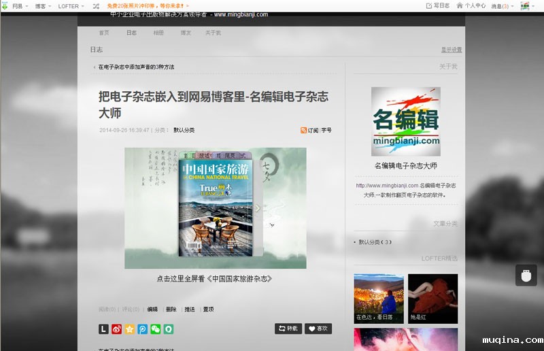
Task: Click the shuffle icon in top bar
Action: pos(96,6)
